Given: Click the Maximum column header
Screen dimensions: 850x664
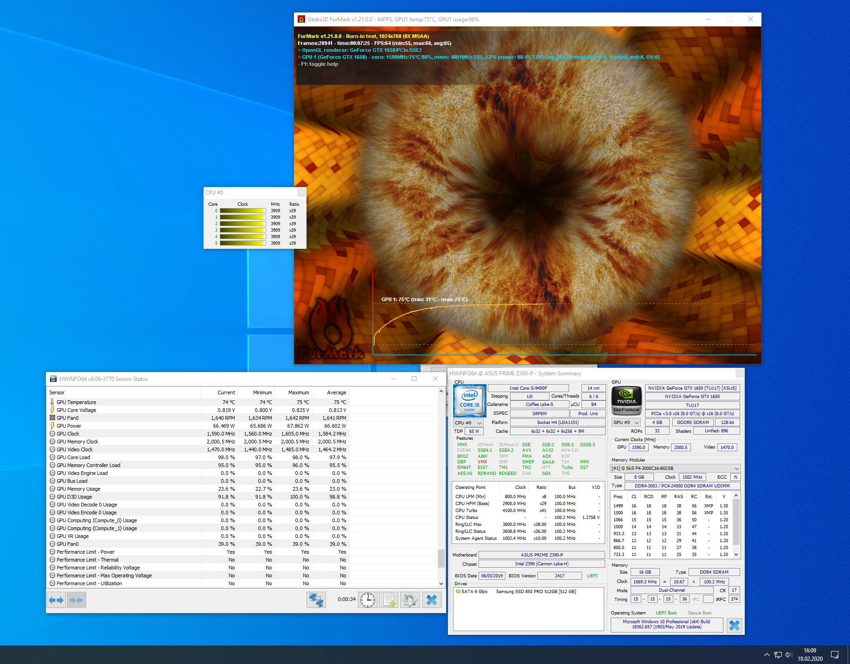Looking at the screenshot, I should coord(298,392).
